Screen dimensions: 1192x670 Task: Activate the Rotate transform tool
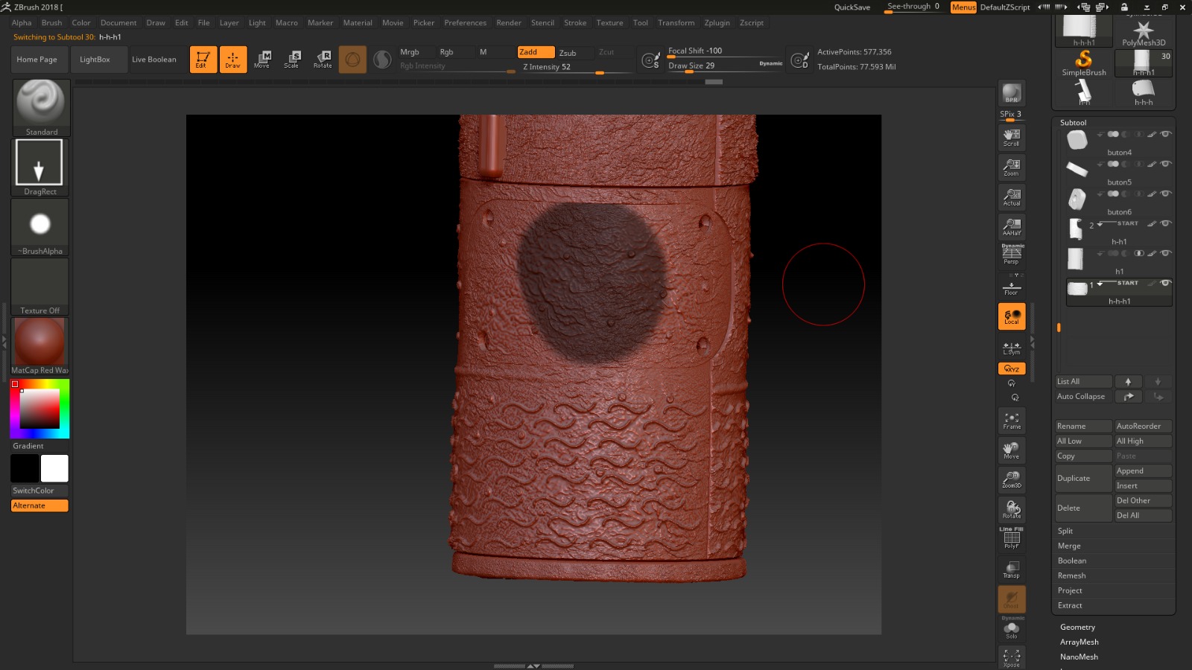[x=323, y=60]
